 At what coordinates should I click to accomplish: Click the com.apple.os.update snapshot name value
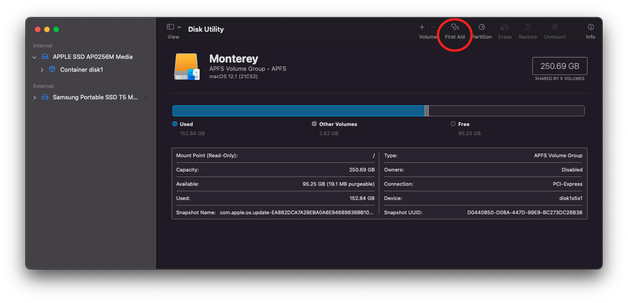(x=297, y=212)
